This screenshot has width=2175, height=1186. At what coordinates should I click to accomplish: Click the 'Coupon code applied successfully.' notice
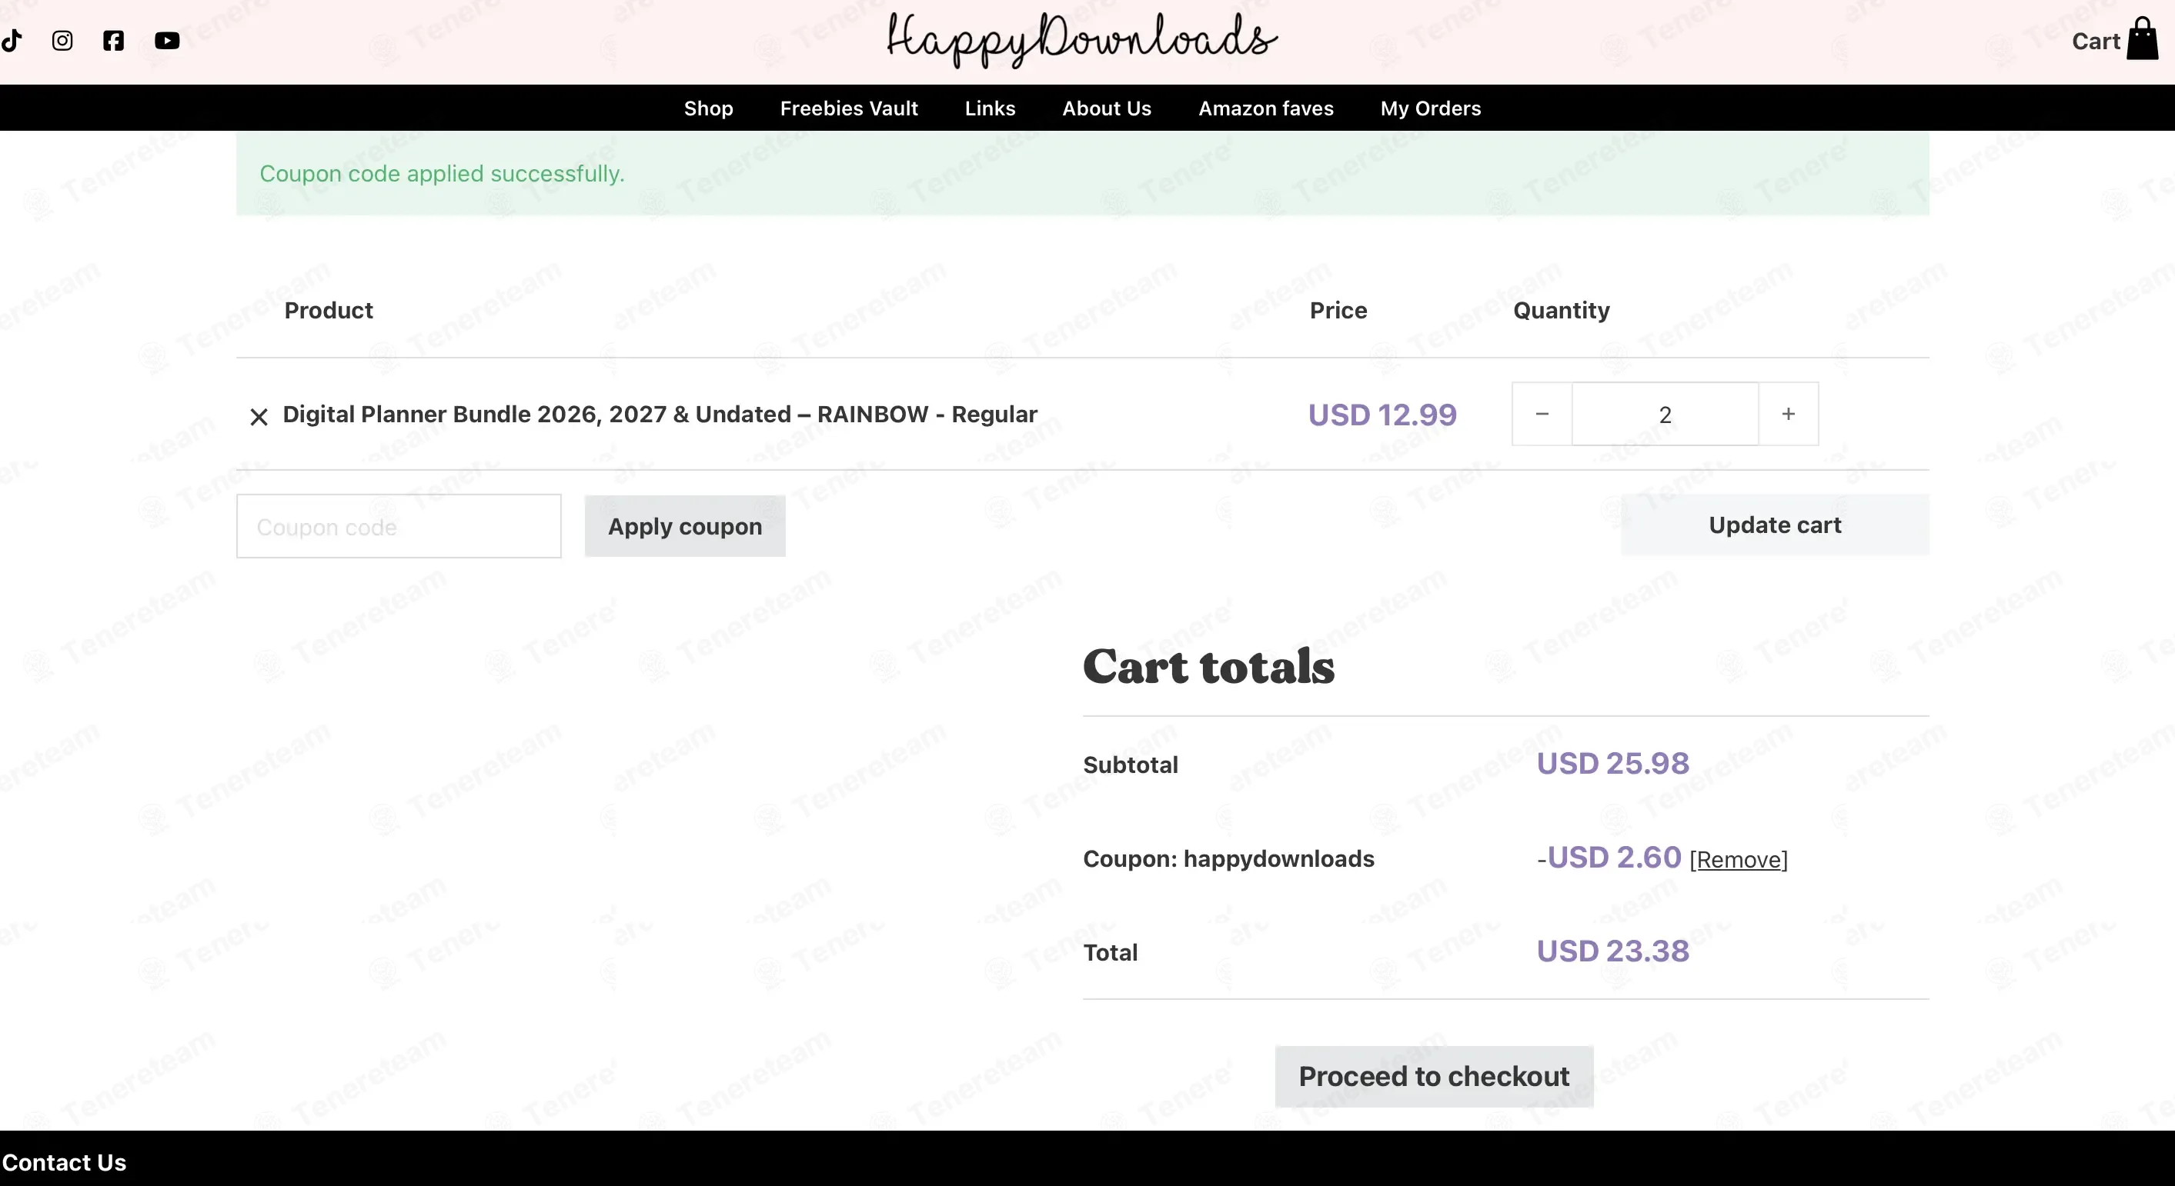(x=1082, y=173)
